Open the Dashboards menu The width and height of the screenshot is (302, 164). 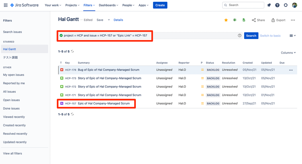pyautogui.click(x=108, y=5)
